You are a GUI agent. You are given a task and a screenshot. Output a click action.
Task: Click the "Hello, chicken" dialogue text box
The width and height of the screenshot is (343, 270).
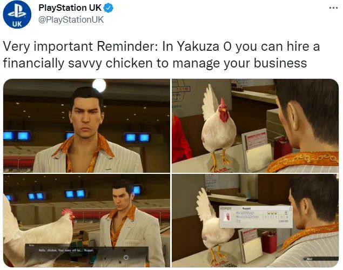86,253
